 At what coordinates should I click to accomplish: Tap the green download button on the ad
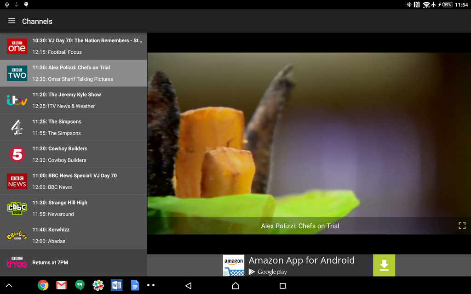pyautogui.click(x=384, y=265)
